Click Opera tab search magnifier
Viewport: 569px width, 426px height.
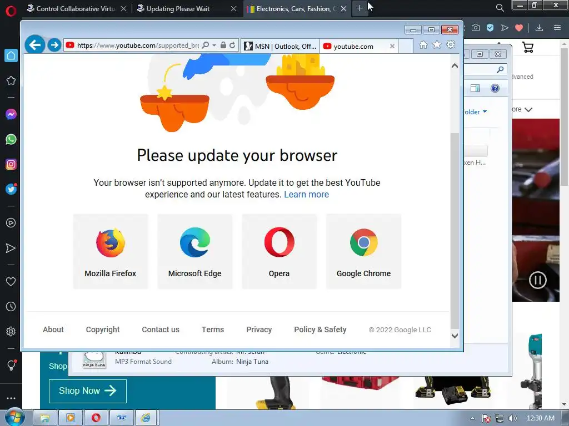pyautogui.click(x=500, y=8)
